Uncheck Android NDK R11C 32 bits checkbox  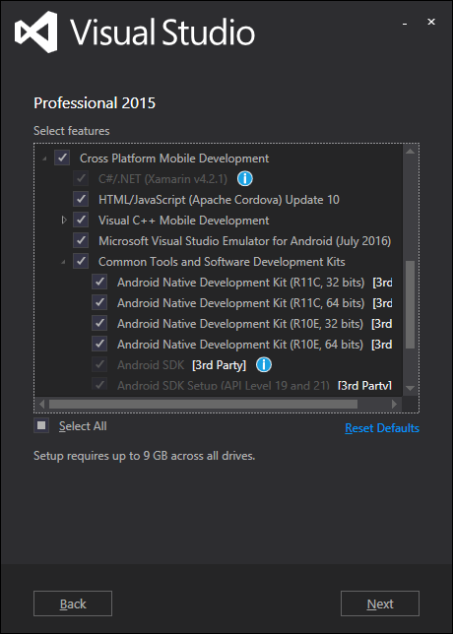(x=99, y=283)
